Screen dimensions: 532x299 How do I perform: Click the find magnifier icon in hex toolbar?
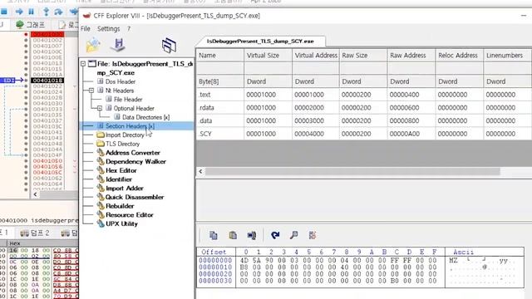pyautogui.click(x=293, y=235)
